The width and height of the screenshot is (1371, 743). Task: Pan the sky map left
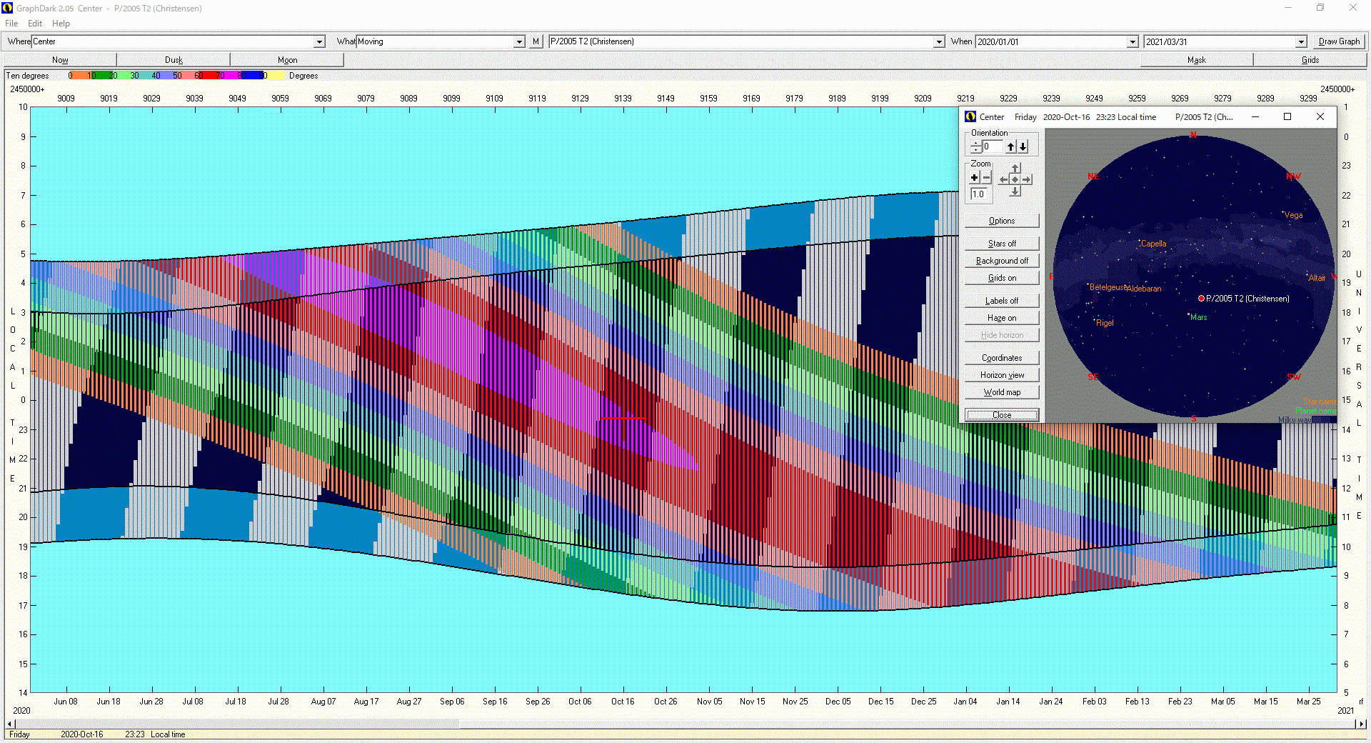coord(1004,179)
